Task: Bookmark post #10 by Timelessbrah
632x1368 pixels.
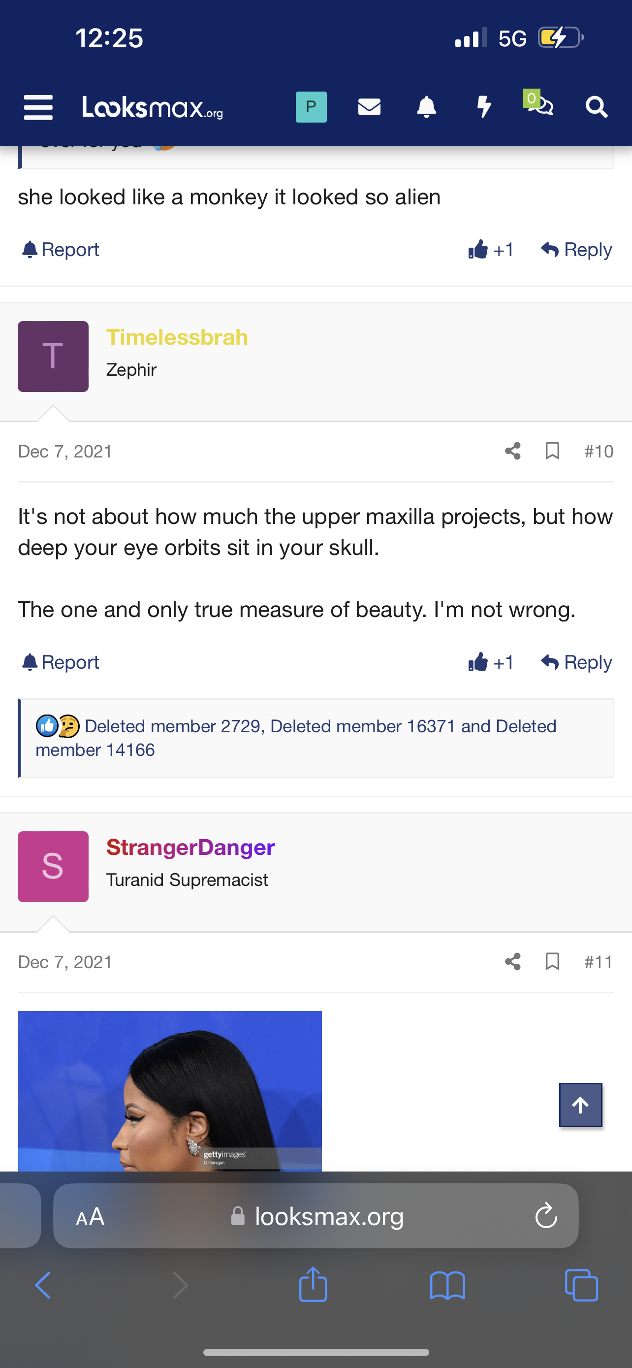Action: (552, 452)
